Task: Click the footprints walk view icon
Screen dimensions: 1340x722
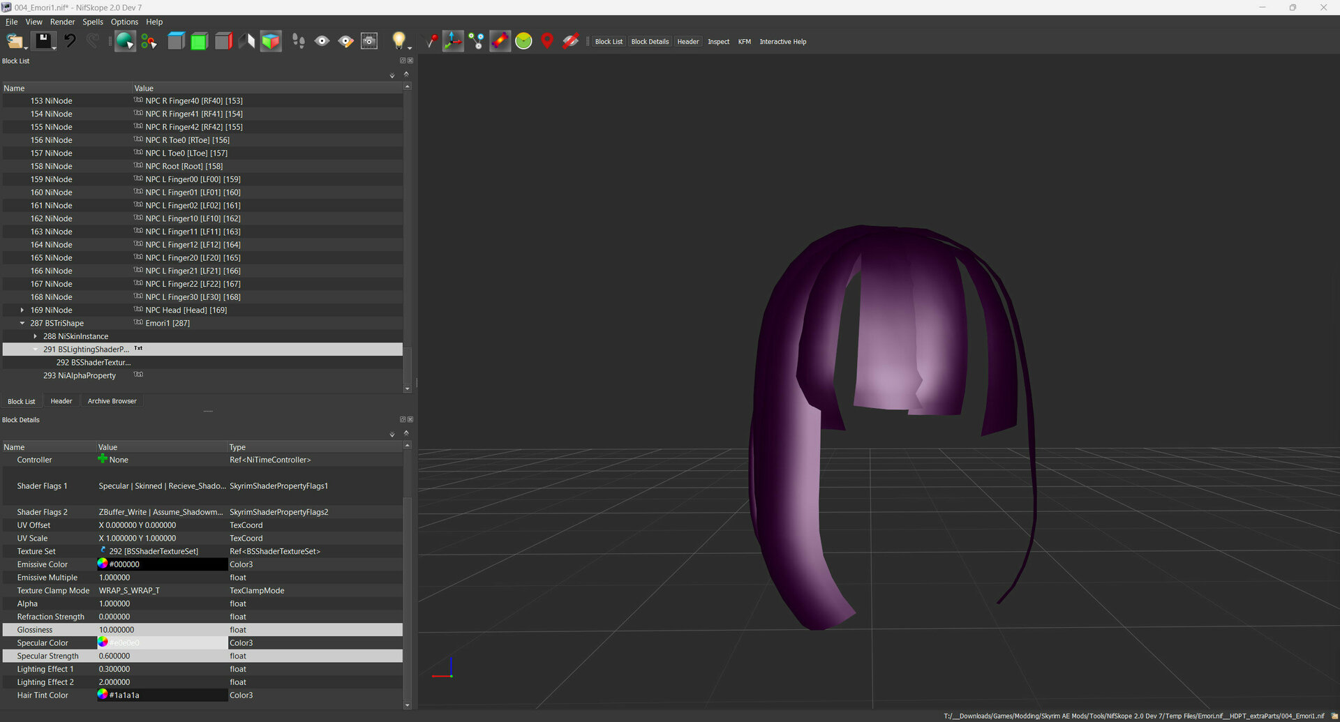Action: (x=298, y=41)
